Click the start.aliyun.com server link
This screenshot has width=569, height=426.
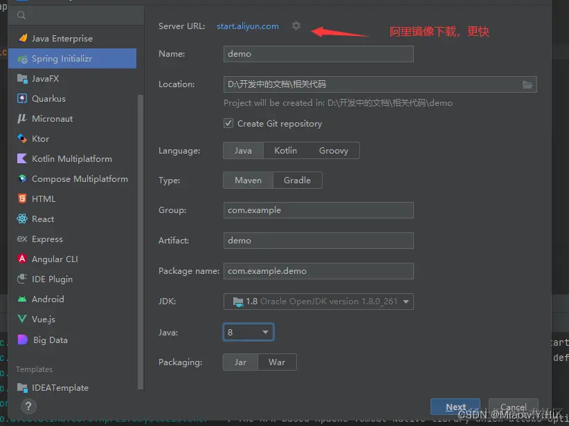click(x=248, y=26)
